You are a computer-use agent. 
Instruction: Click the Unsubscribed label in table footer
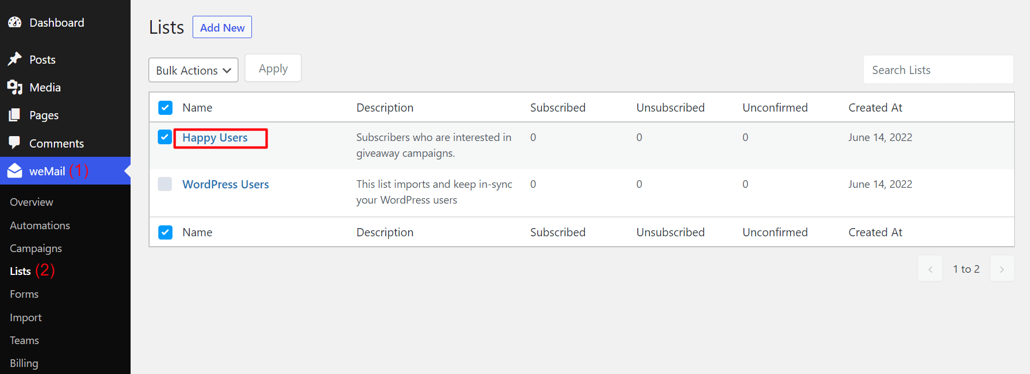[670, 232]
